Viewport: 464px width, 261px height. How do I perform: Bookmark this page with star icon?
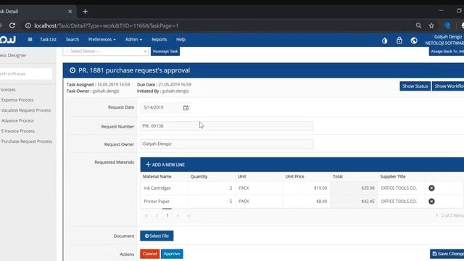431,26
